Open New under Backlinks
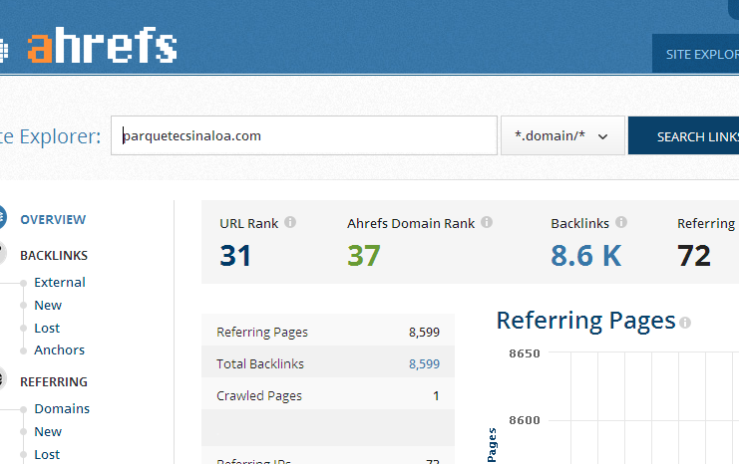The image size is (739, 464). click(x=48, y=306)
